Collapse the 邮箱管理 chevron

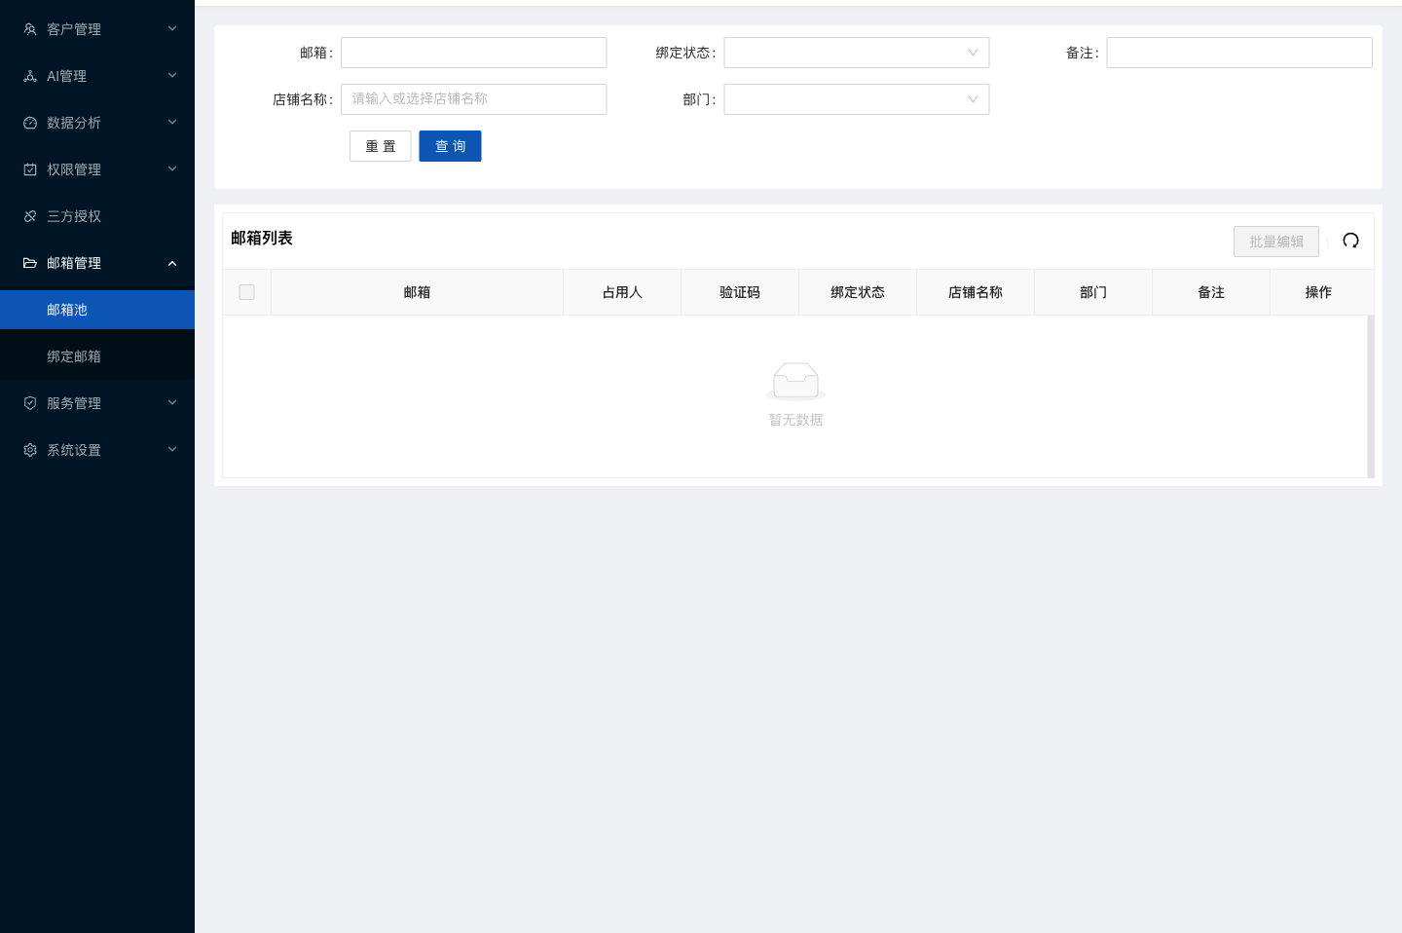172,263
